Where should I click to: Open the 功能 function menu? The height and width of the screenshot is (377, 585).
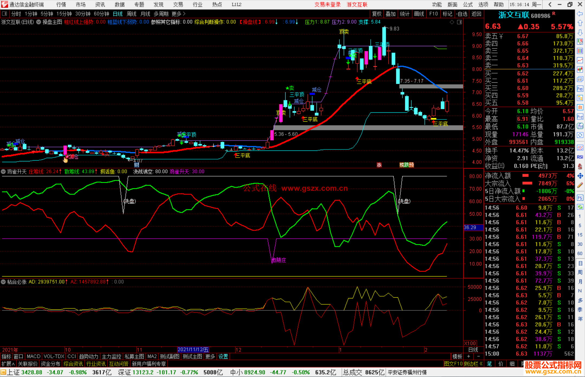click(x=437, y=4)
